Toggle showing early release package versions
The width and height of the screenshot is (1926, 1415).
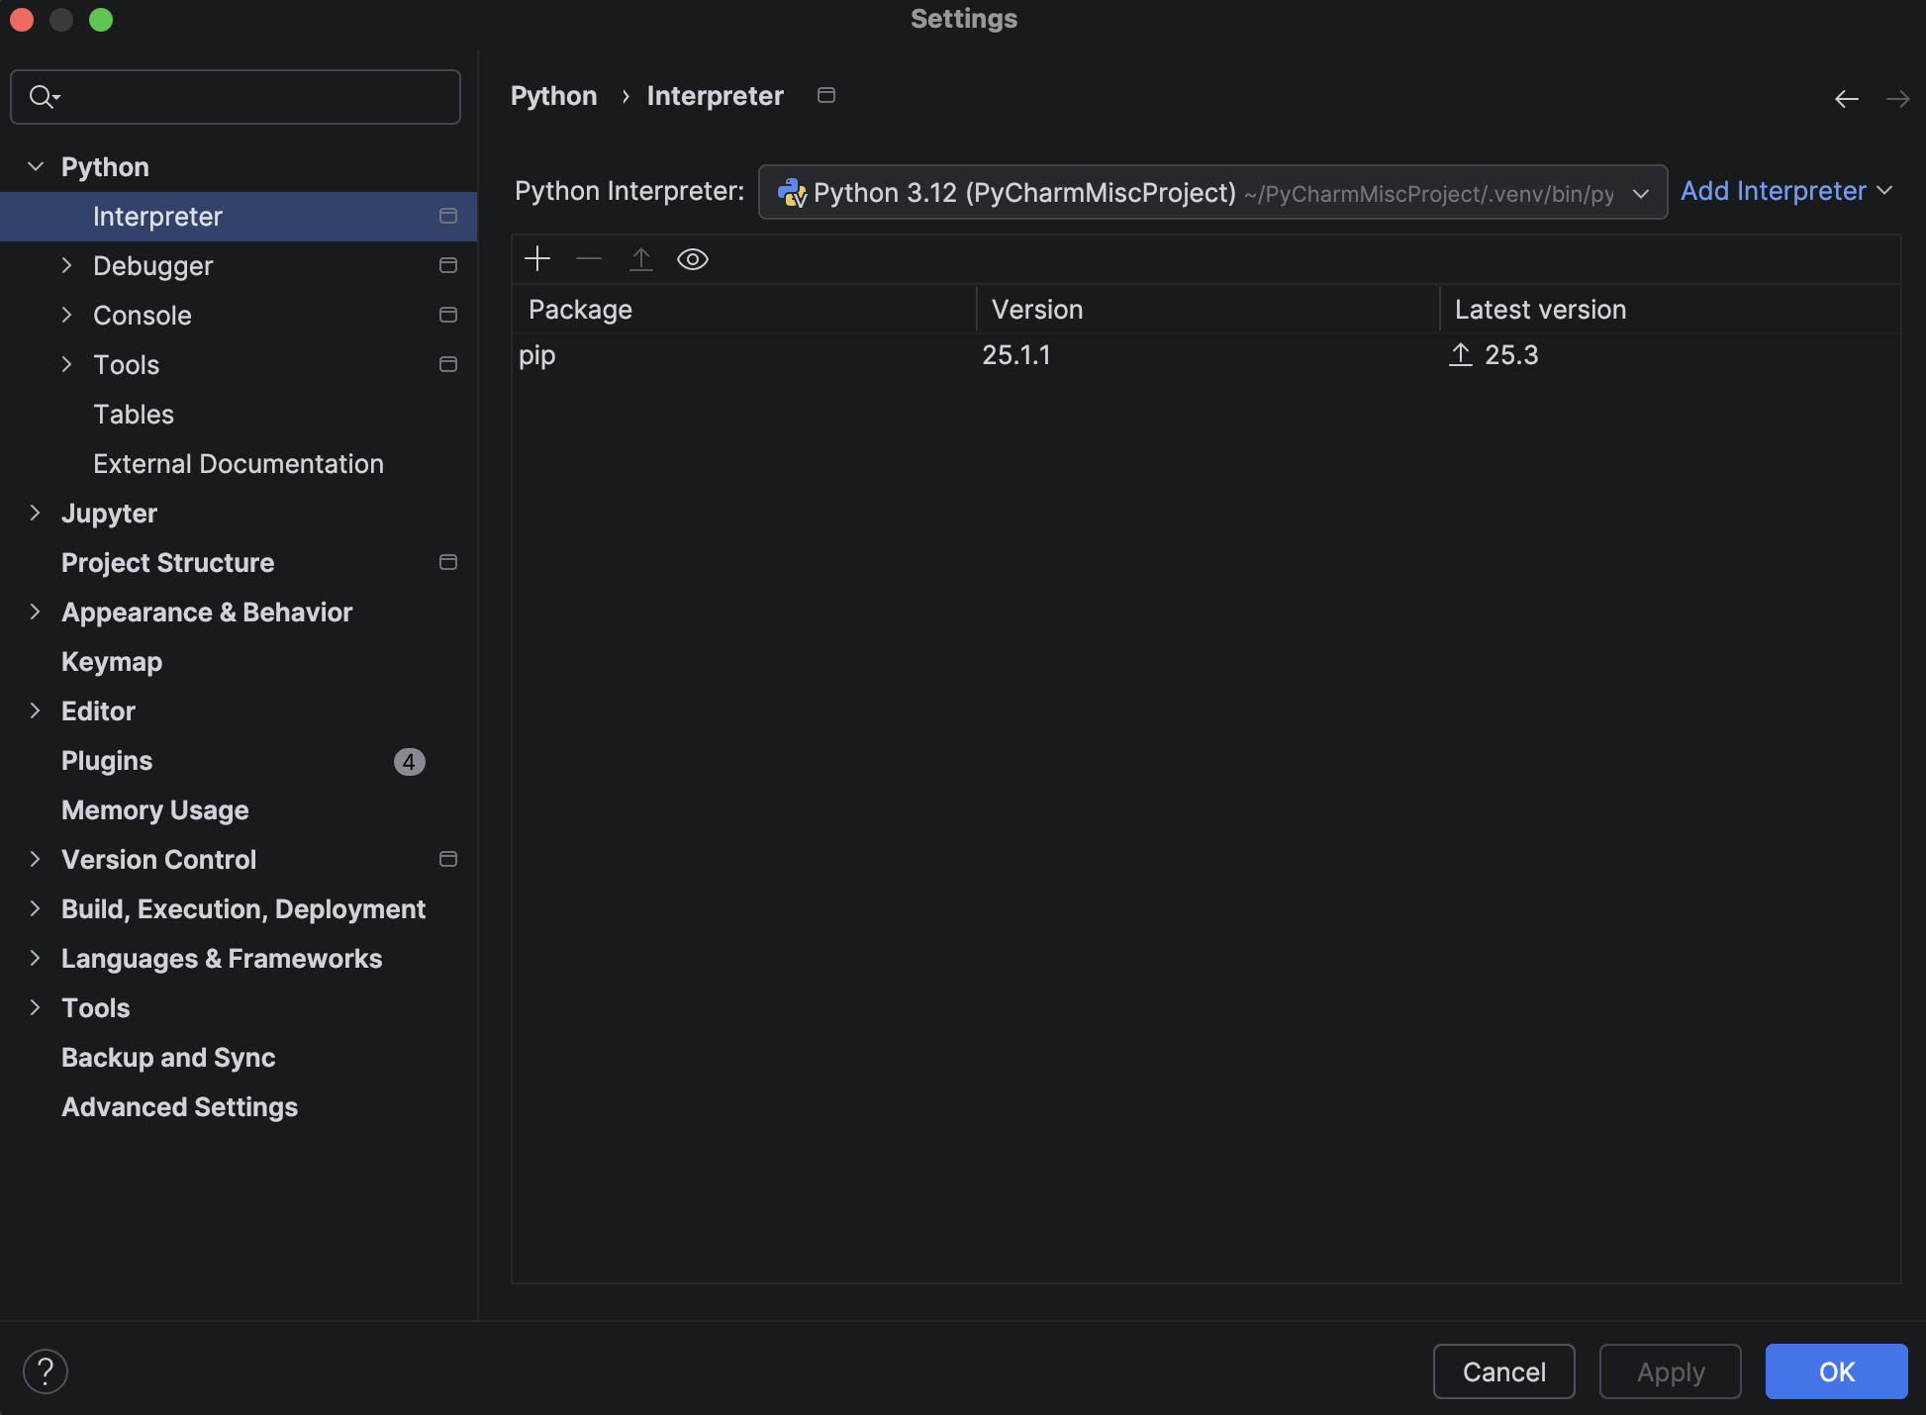point(693,259)
